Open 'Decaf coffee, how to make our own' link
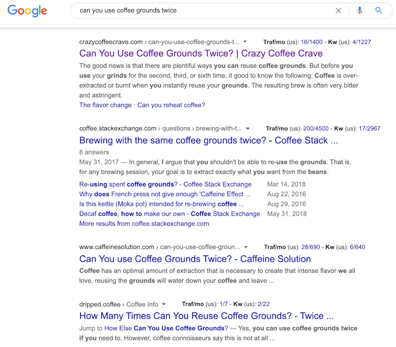Viewport: 396px width, 347px height. click(x=169, y=214)
